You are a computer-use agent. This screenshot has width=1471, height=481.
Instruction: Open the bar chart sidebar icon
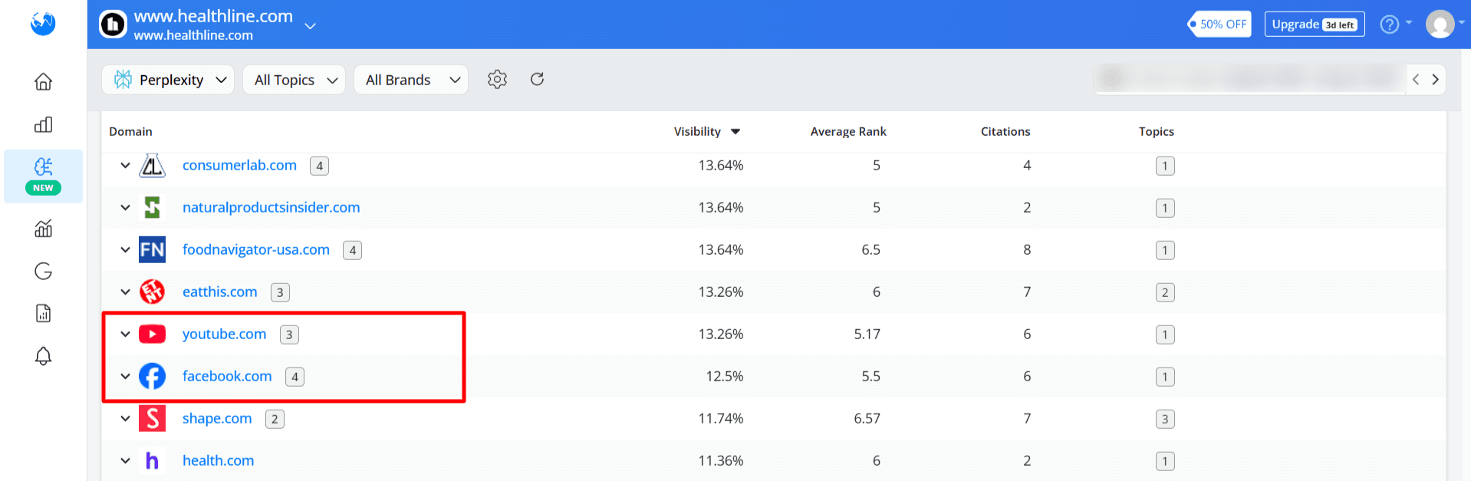coord(44,124)
